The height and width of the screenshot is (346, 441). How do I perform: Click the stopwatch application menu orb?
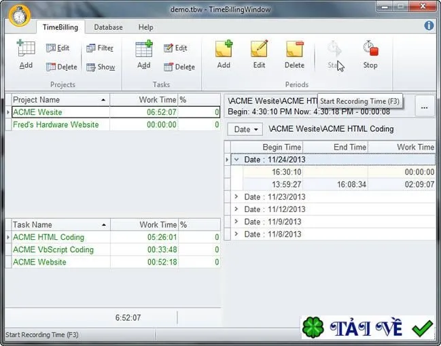(19, 16)
